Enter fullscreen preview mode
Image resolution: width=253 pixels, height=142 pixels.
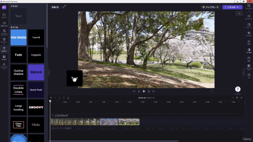212,91
